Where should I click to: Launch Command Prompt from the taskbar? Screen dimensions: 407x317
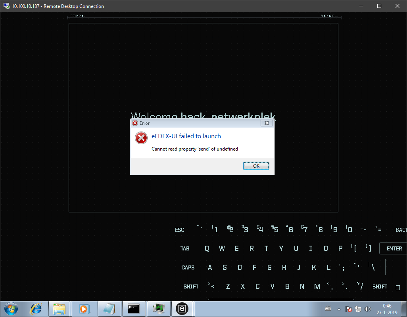pyautogui.click(x=134, y=309)
